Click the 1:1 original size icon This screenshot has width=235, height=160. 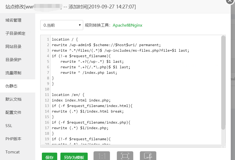102,156
